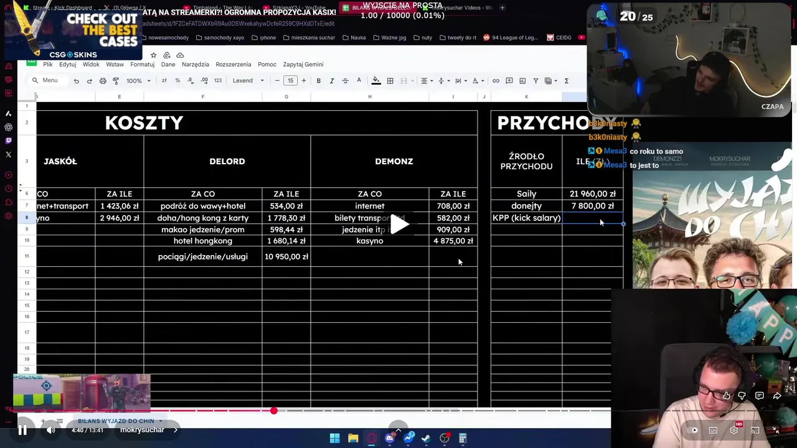
Task: Open the mokrysuchar chapter chevron
Action: tap(176, 430)
